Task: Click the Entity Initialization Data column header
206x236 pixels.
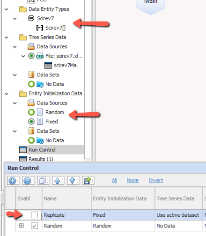Action: point(123,198)
